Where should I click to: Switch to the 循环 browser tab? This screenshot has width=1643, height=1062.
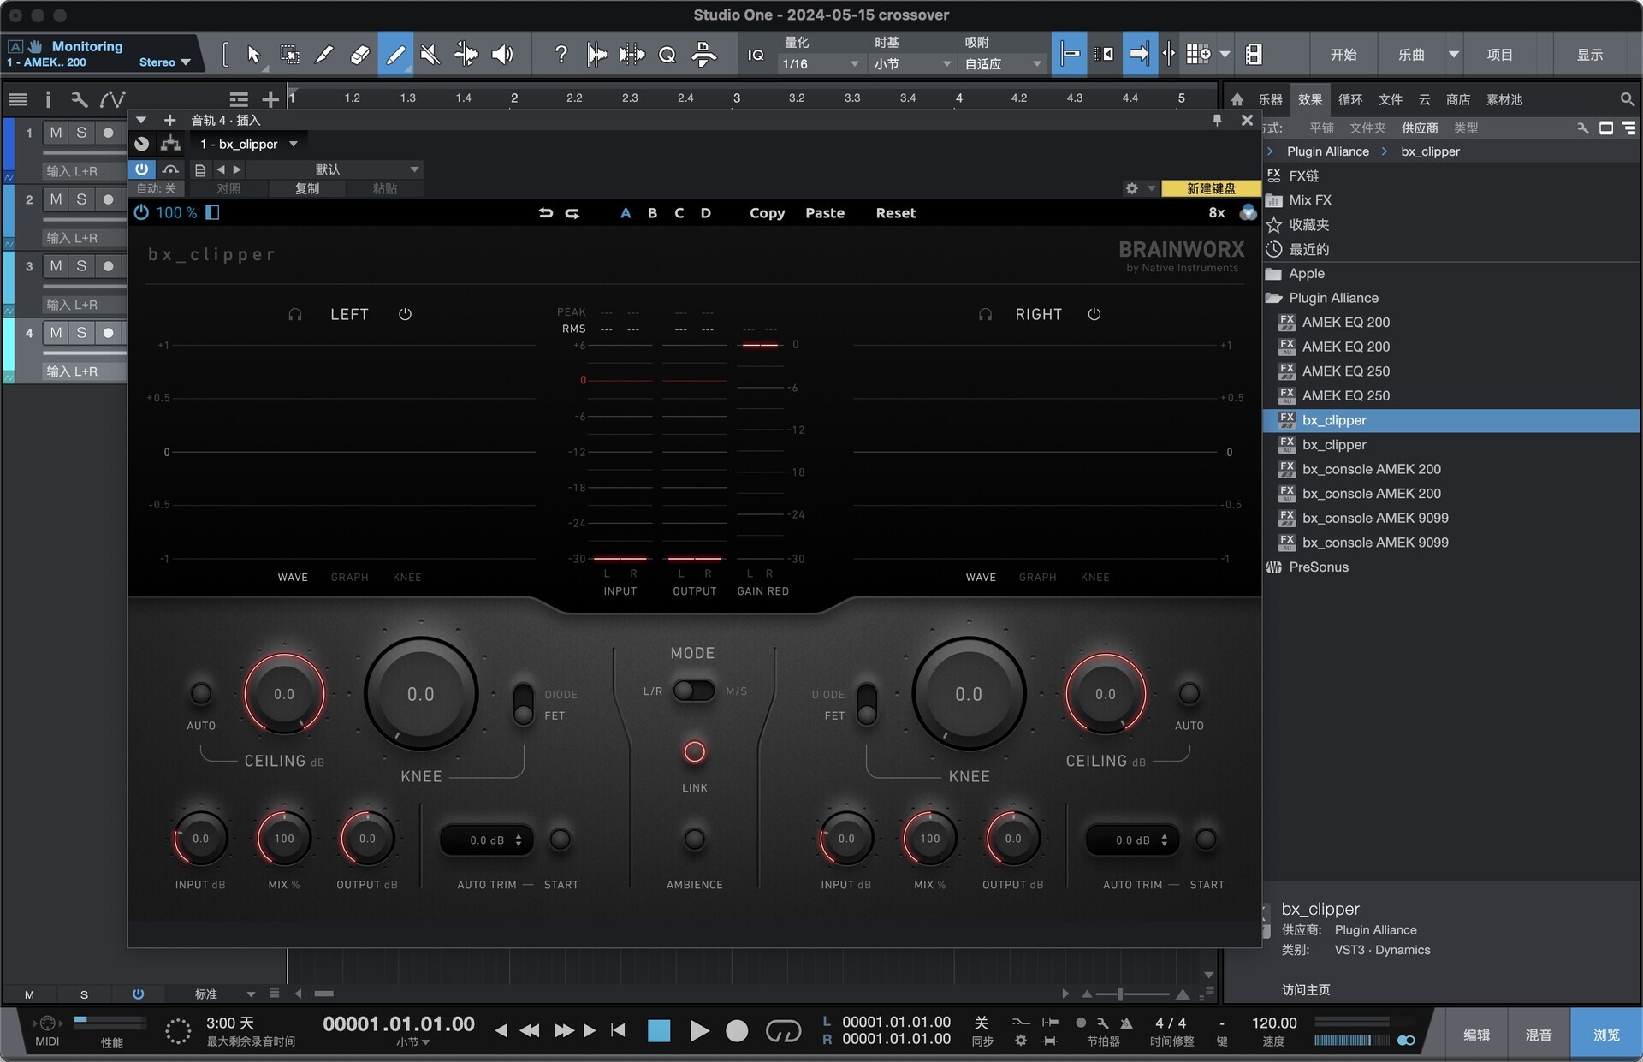pyautogui.click(x=1350, y=100)
